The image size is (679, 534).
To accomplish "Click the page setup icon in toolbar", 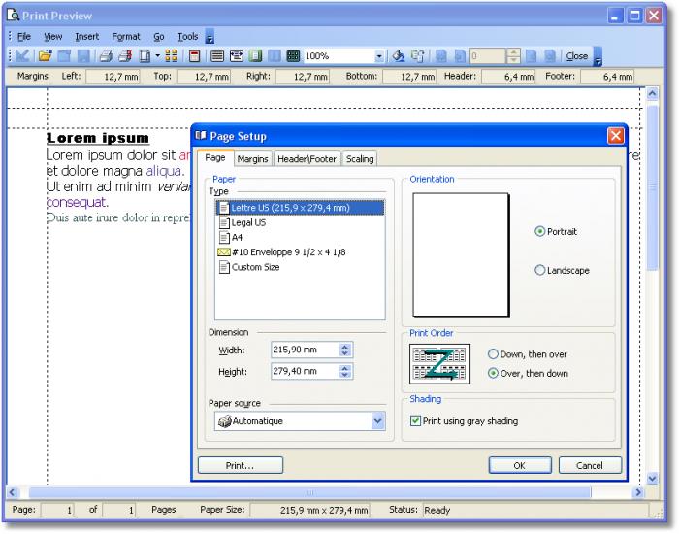I will [x=143, y=56].
